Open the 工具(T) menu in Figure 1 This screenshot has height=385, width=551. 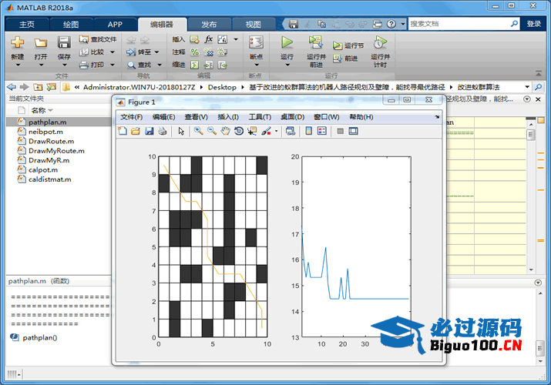[260, 117]
